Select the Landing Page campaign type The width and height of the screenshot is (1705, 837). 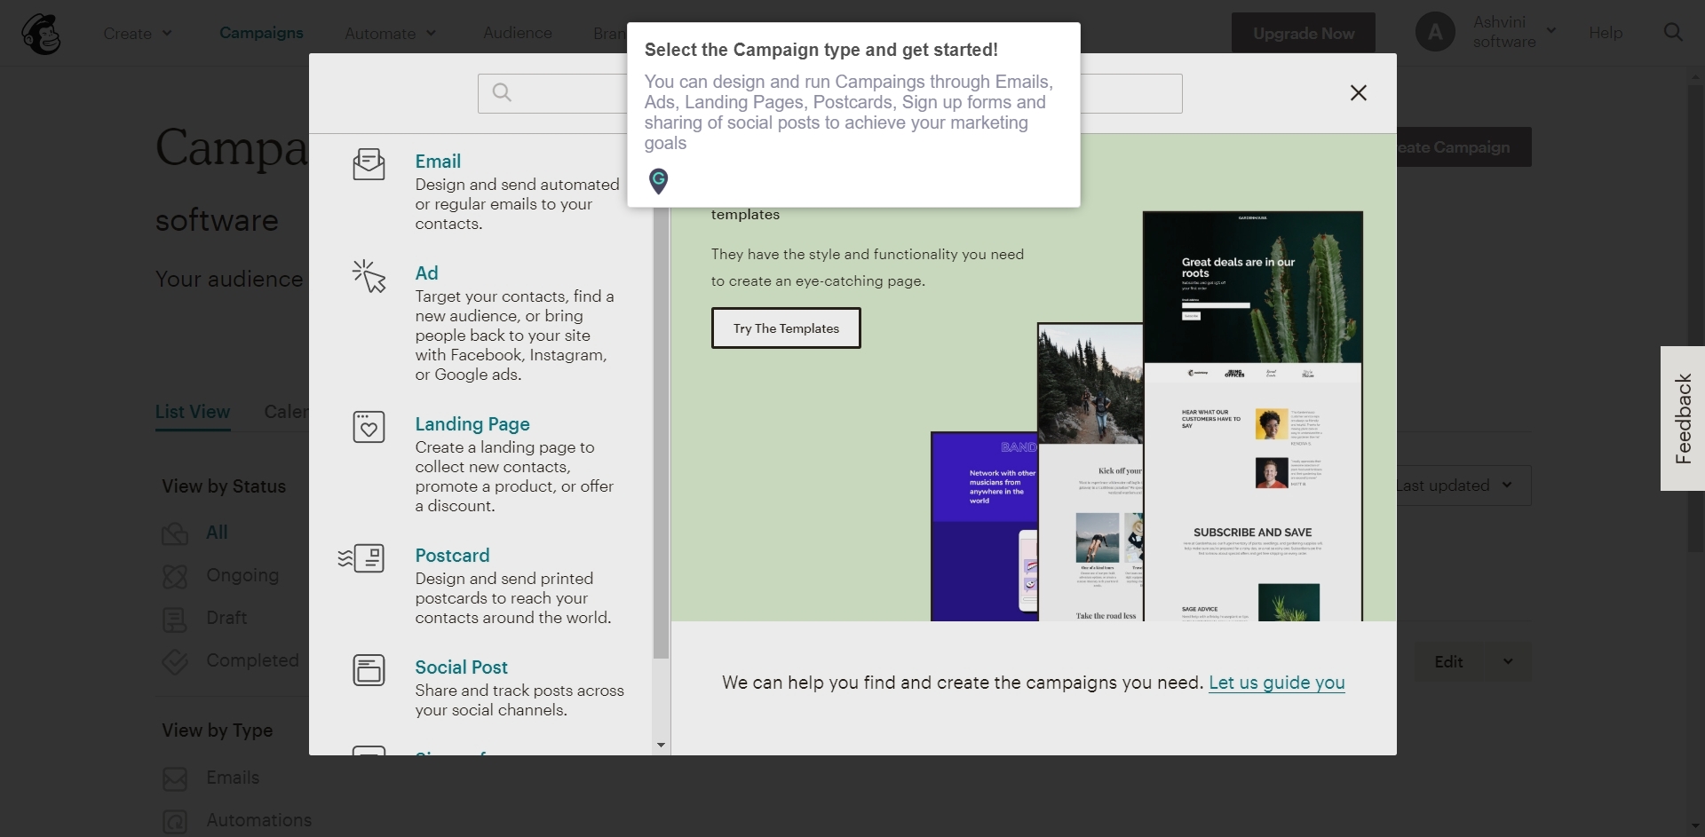(472, 424)
